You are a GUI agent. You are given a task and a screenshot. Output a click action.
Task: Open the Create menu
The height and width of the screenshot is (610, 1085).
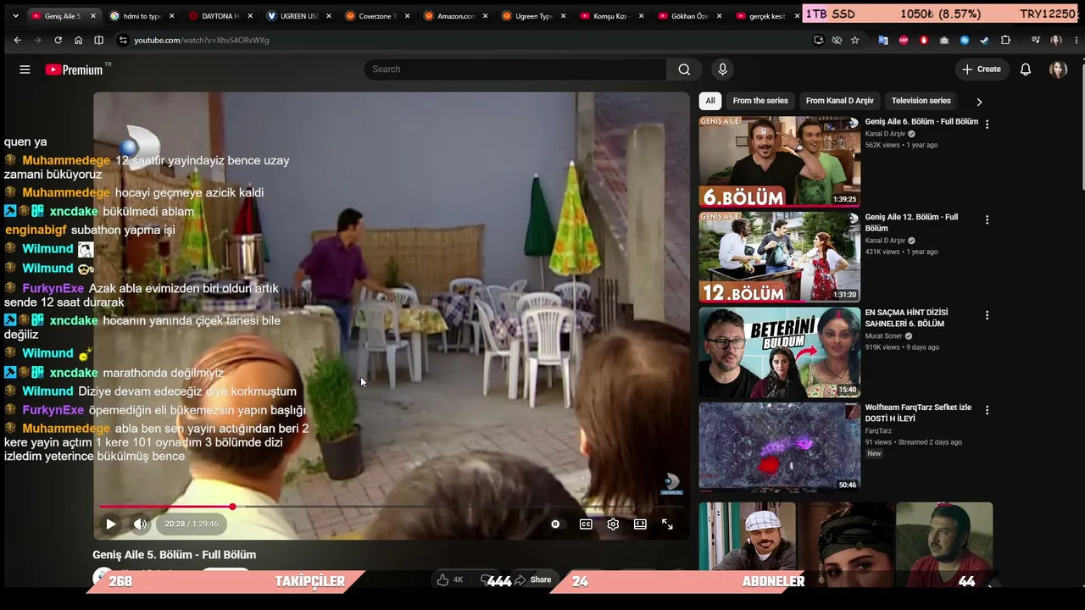pyautogui.click(x=982, y=69)
